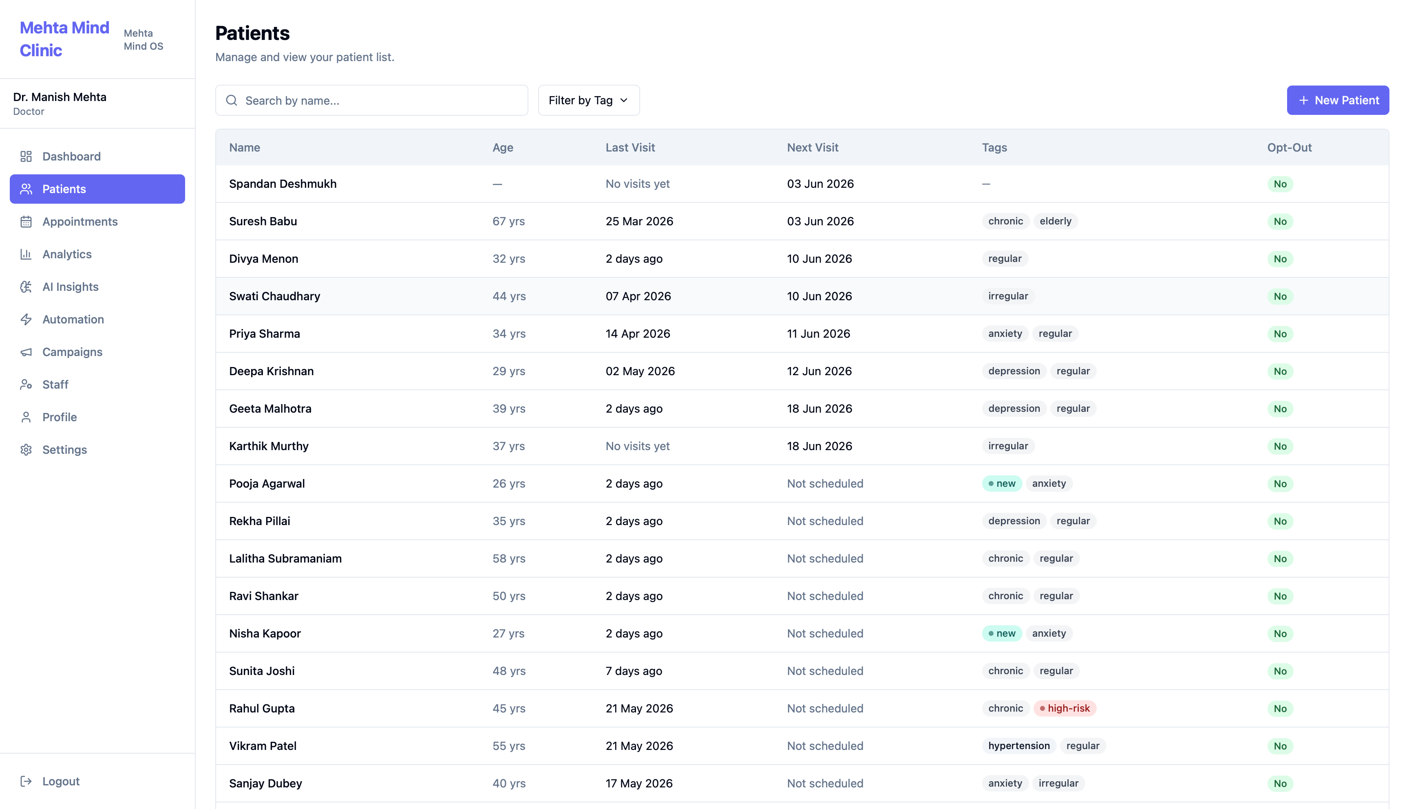1409x809 pixels.
Task: Select Rekha Pillai in the table
Action: (x=802, y=521)
